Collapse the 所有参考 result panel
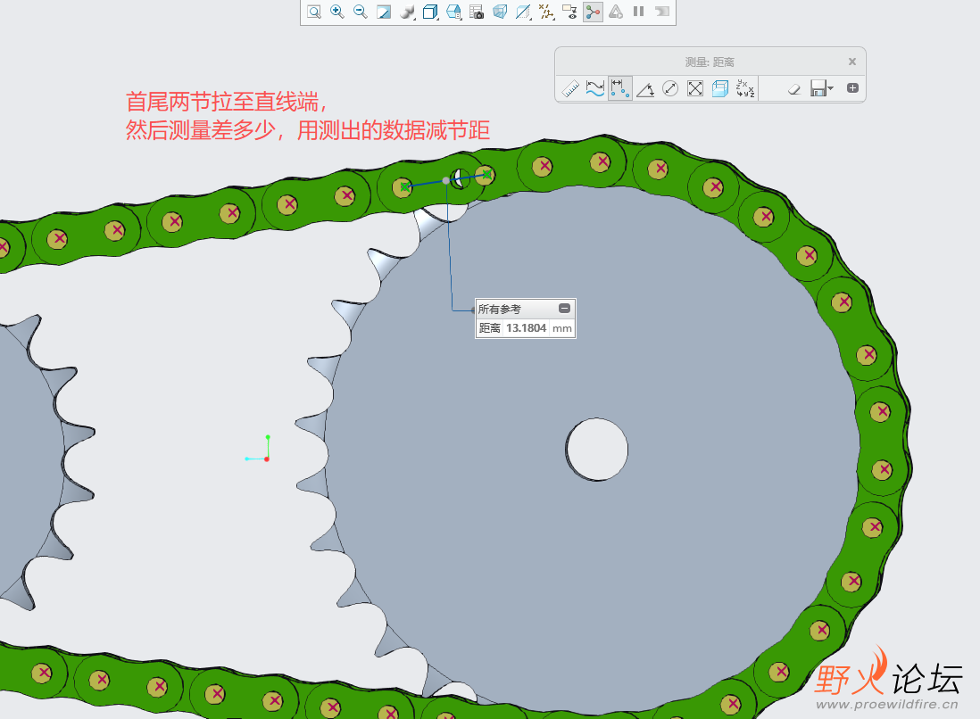 pos(564,309)
